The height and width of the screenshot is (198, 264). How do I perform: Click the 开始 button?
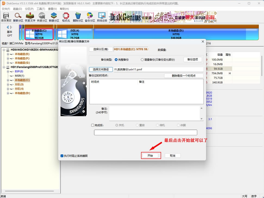(150, 156)
